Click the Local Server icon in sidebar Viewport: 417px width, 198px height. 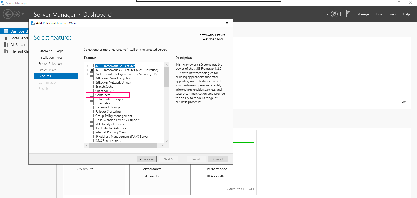[6, 38]
